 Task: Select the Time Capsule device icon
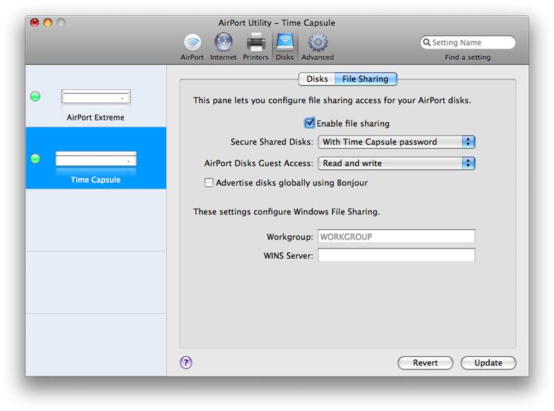[96, 159]
